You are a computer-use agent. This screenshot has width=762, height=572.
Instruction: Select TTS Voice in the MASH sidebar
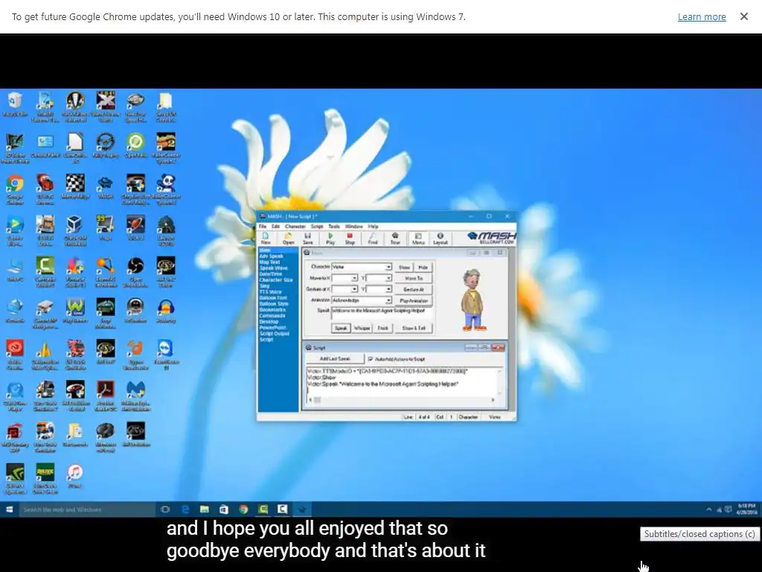[x=271, y=292]
